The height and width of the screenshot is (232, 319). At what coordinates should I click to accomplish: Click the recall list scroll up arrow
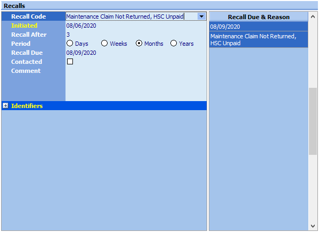pyautogui.click(x=313, y=16)
